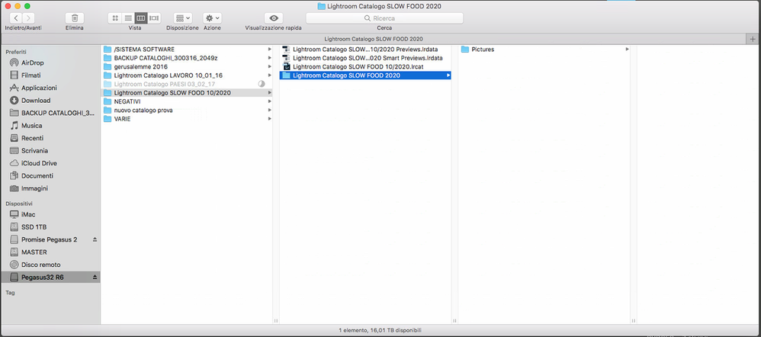Go back with the Indietro arrow
This screenshot has height=337, width=761.
click(x=16, y=18)
